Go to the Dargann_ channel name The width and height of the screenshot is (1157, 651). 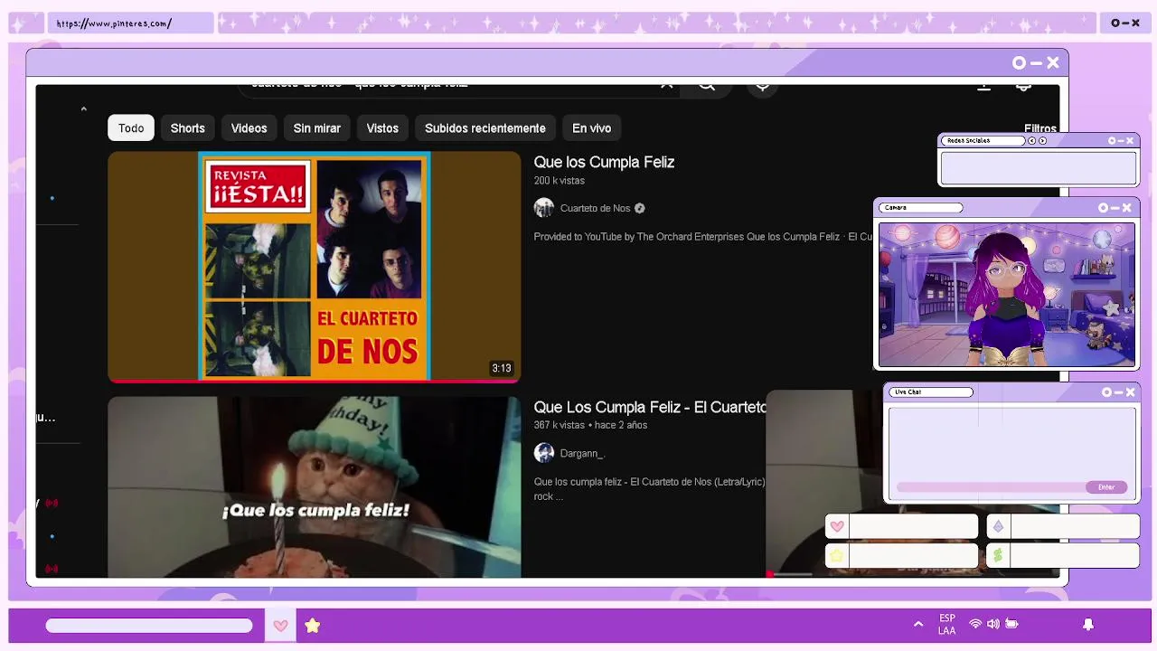pos(582,453)
